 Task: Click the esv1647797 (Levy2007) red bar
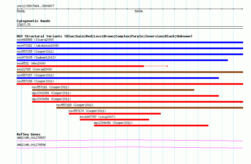coord(115,120)
